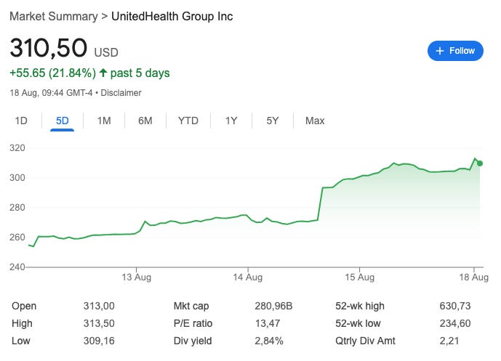Click the 320 y-axis label
Viewport: 501px width, 361px height.
click(17, 147)
